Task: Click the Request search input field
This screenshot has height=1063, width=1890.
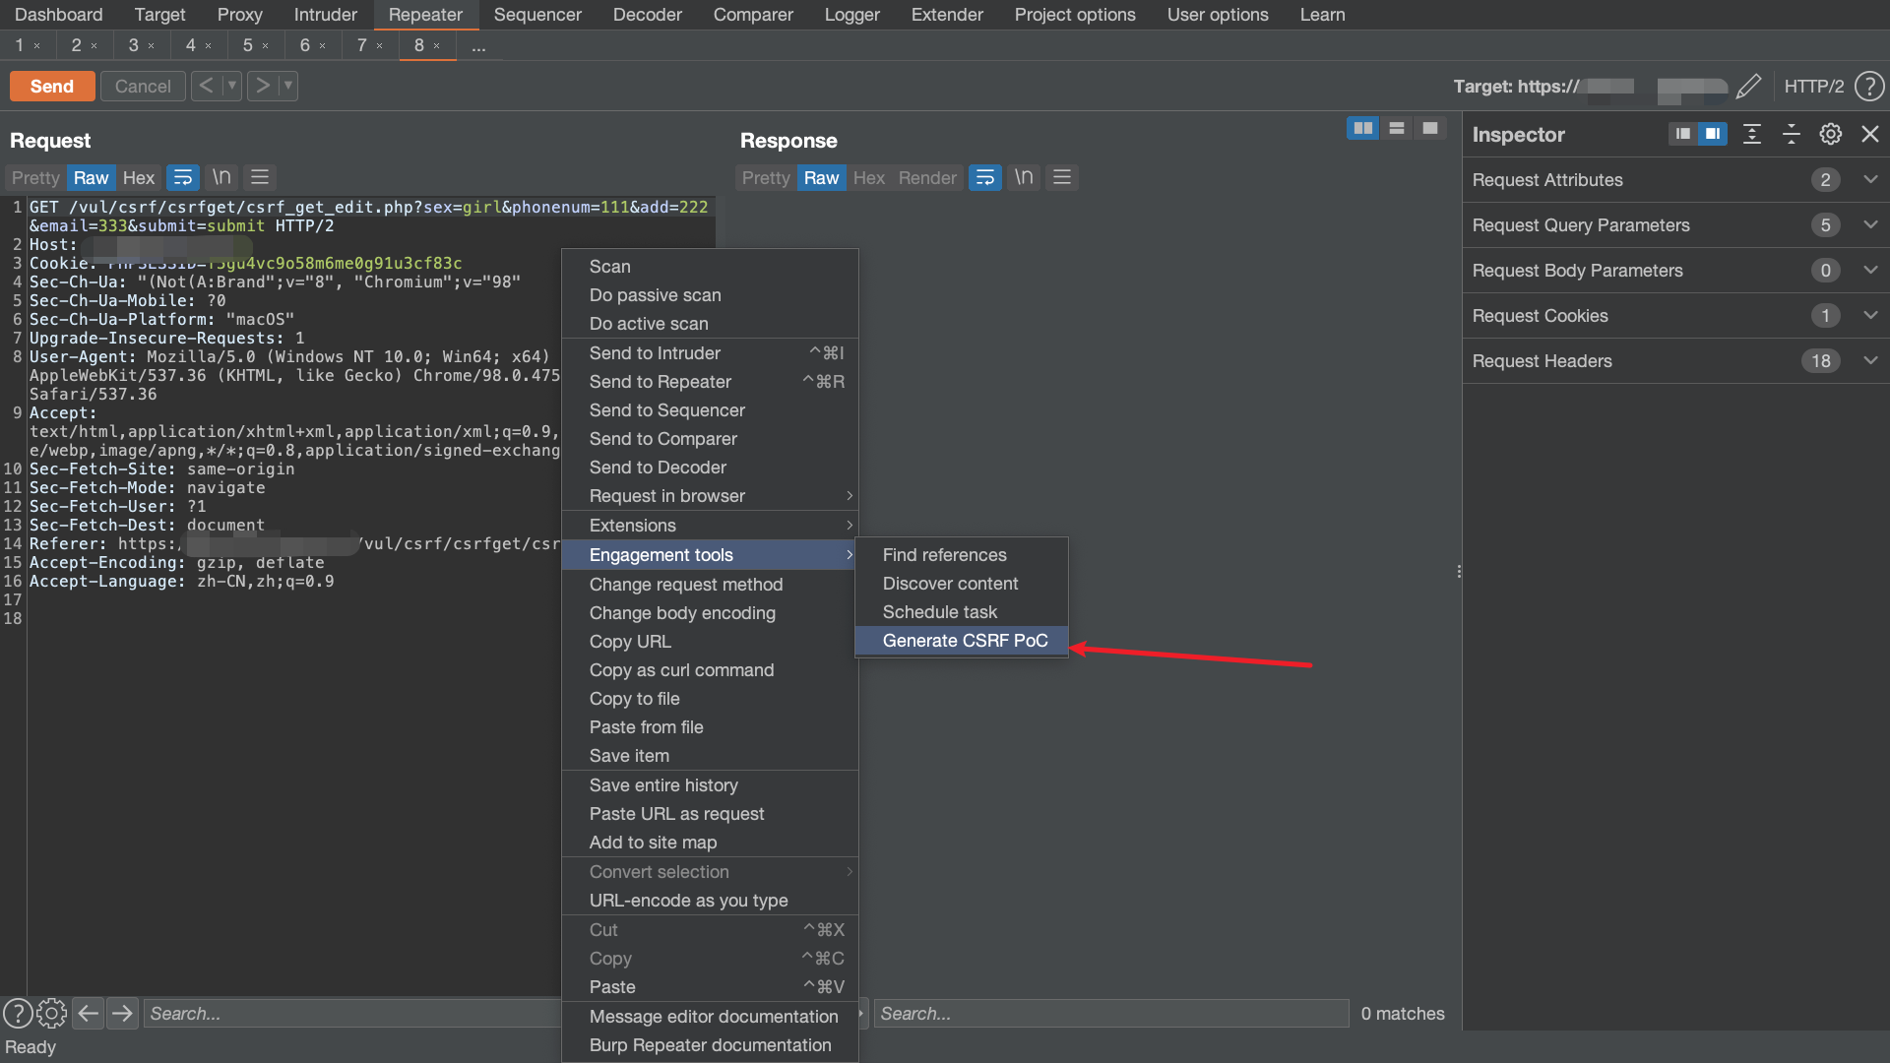Action: point(352,1014)
